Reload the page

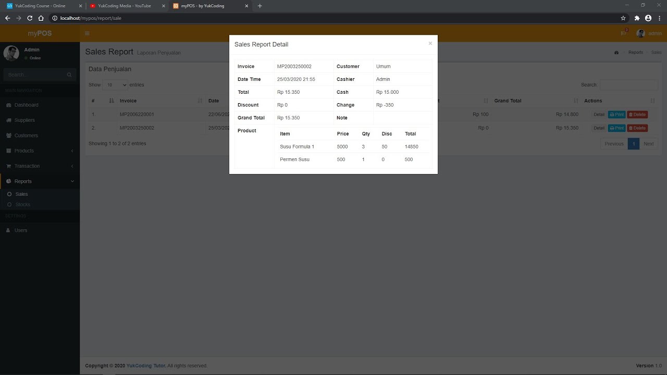(30, 18)
